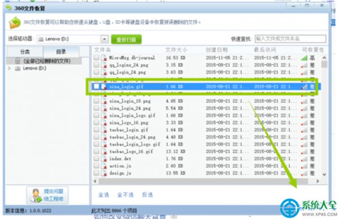
Task: Tick checkbox for sina_login_24.png
Action: 96,108
